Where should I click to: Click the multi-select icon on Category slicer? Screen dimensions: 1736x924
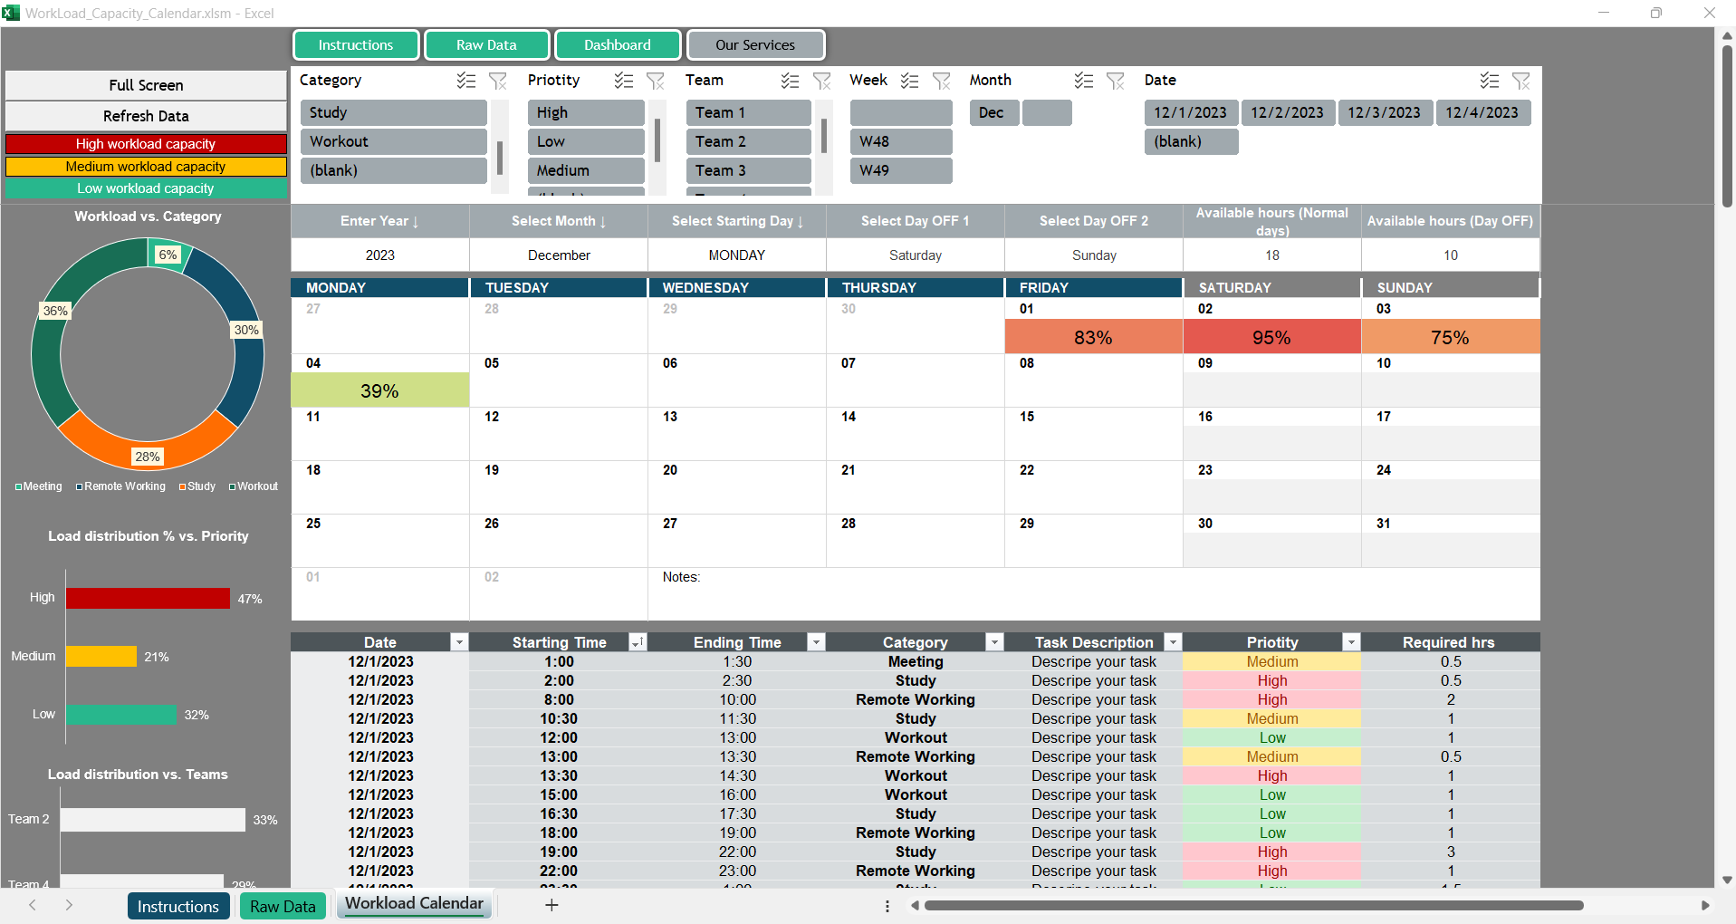click(x=466, y=81)
